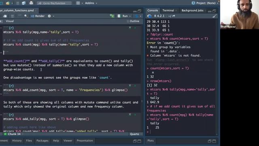Click the Render arrow icon
The height and width of the screenshot is (146, 259).
click(x=32, y=16)
